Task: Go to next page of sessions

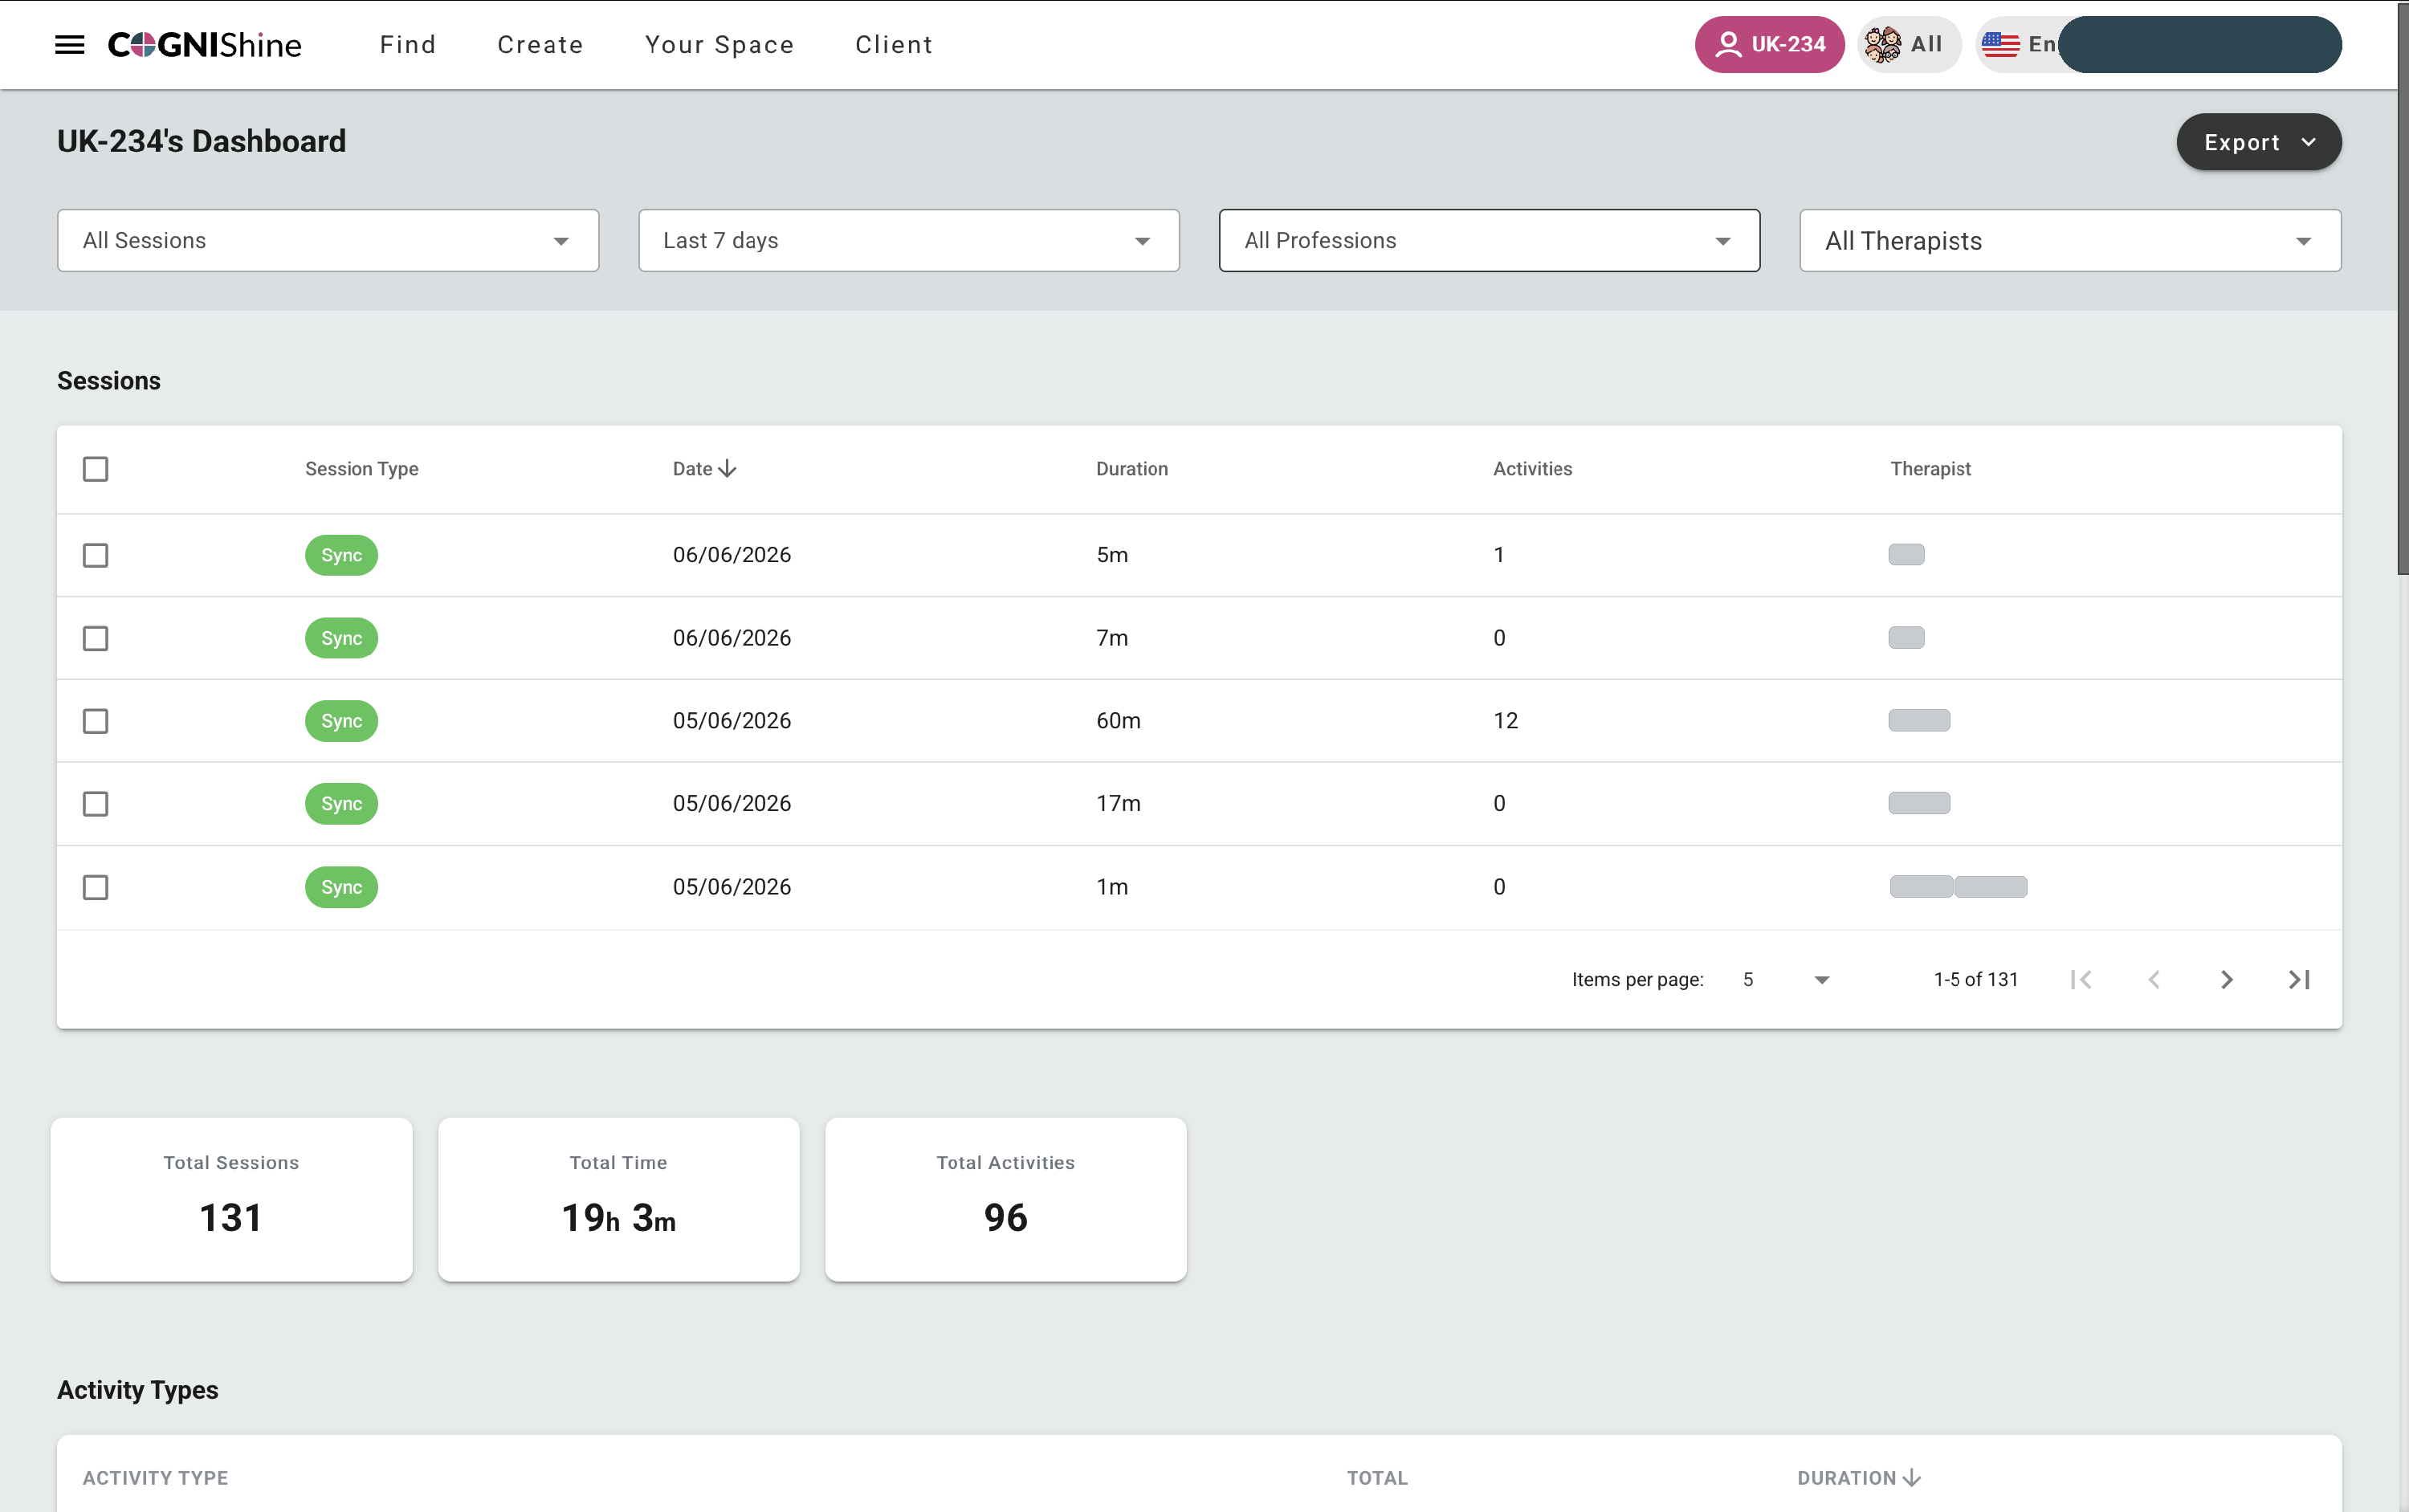Action: point(2227,980)
